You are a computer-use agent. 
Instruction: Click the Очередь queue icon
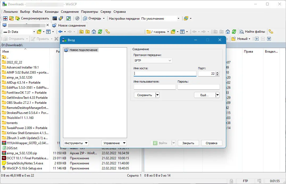click(x=85, y=18)
